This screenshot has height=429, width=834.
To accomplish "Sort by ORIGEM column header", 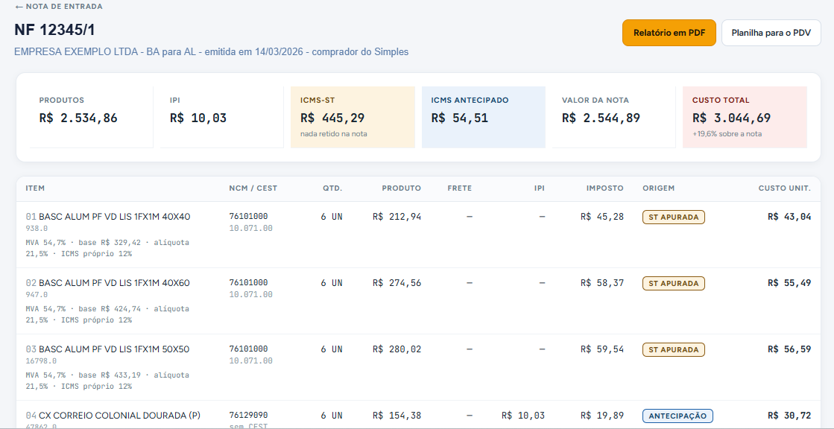I will coord(658,188).
